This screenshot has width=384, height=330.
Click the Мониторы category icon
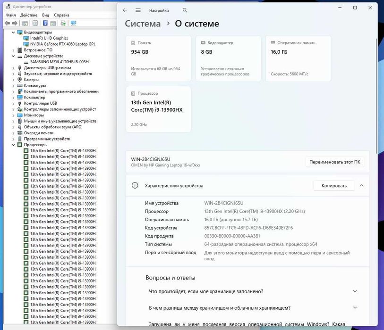(20, 115)
